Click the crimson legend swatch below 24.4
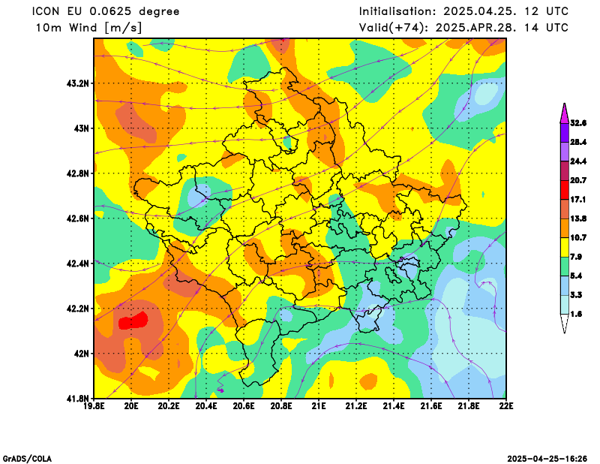The image size is (600, 464). 564,171
